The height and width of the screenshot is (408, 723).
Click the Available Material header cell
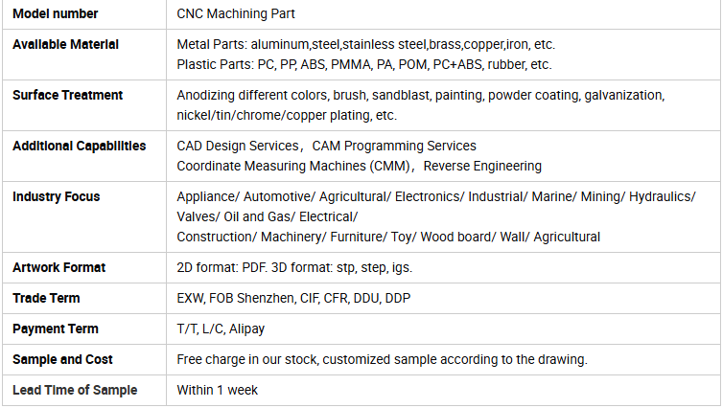coord(84,55)
